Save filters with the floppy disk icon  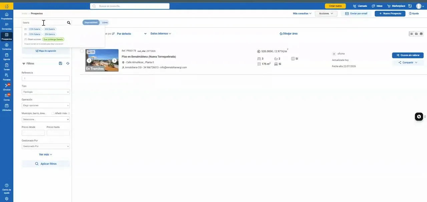(60, 63)
